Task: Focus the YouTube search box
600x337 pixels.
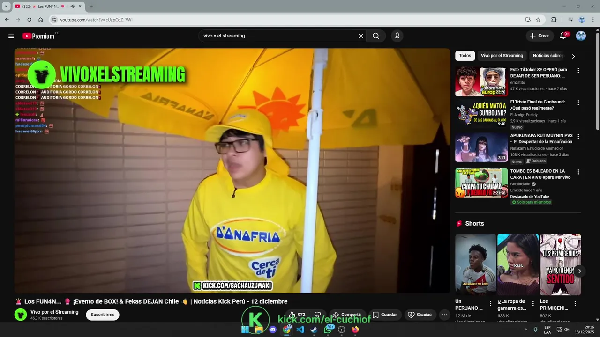Action: (x=279, y=36)
